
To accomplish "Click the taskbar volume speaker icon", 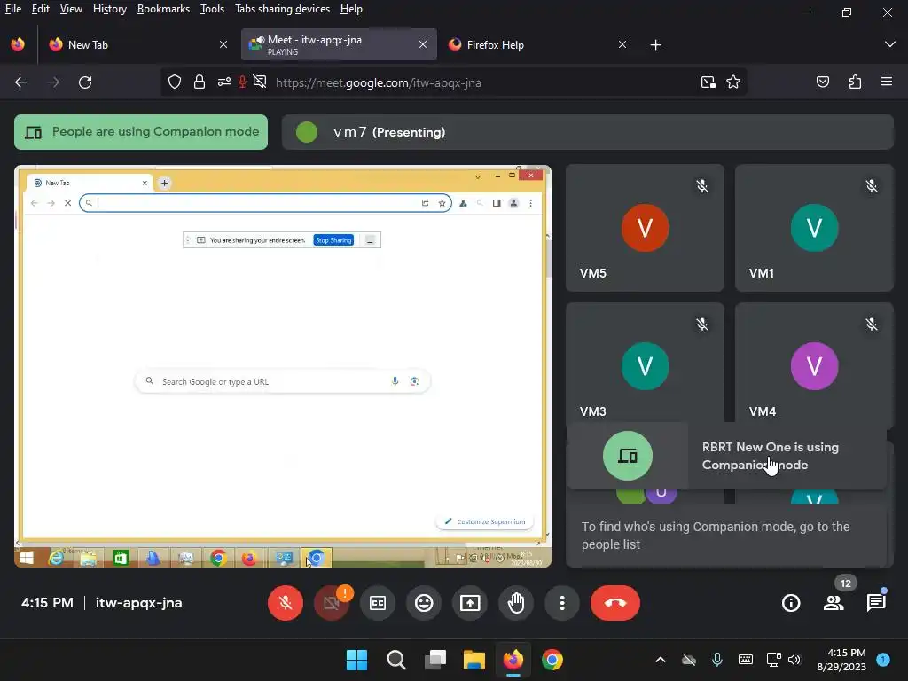I will [794, 660].
